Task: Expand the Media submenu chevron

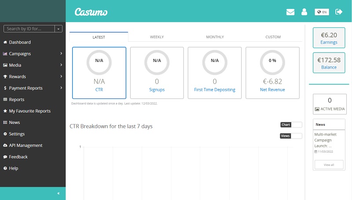Action: pos(61,65)
